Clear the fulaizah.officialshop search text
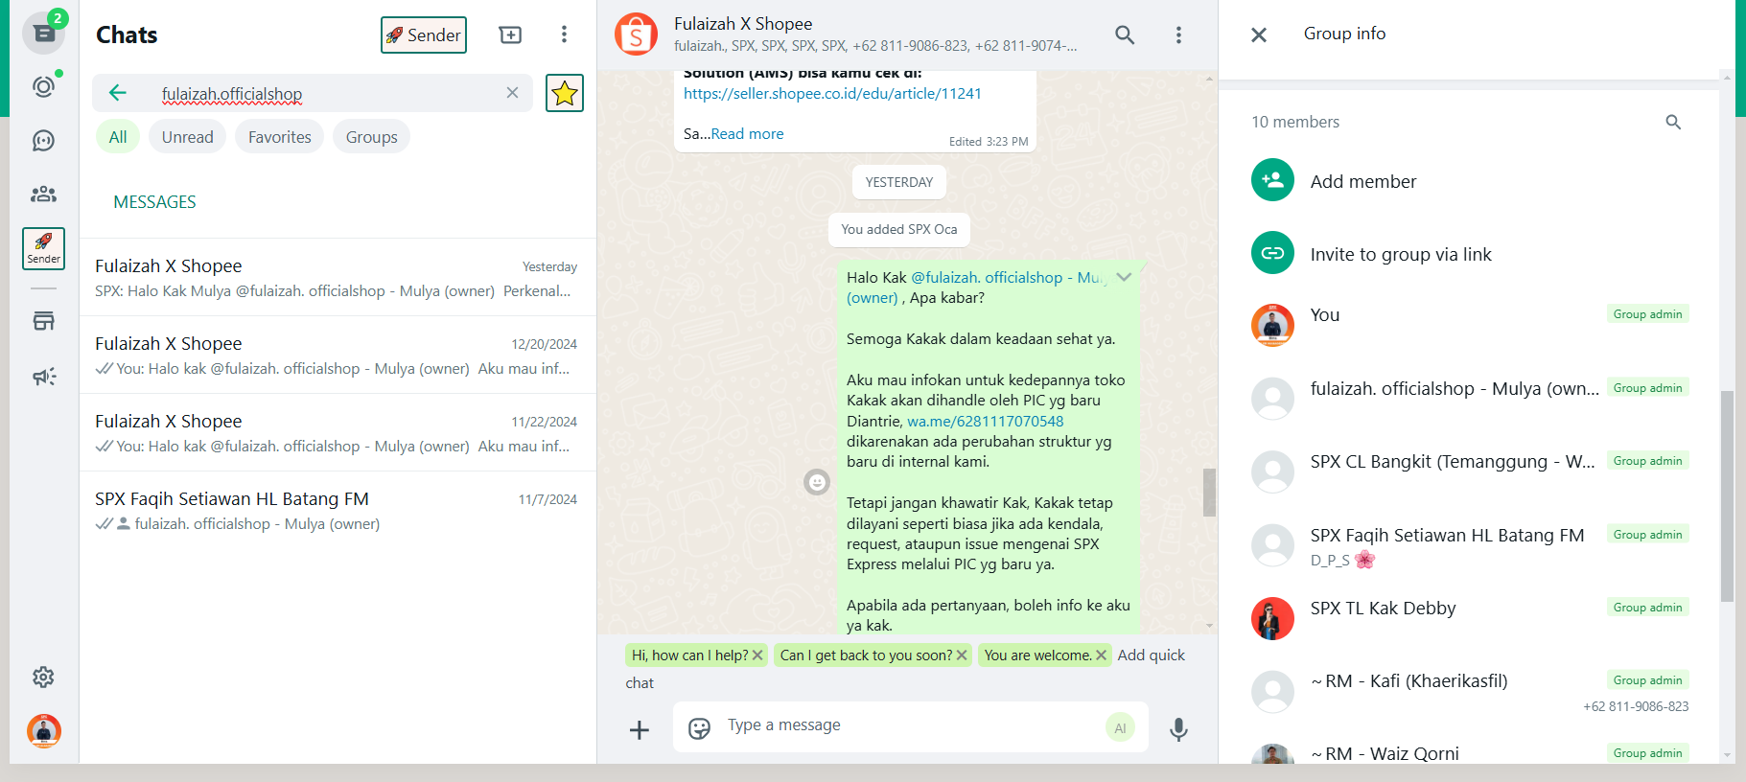The height and width of the screenshot is (782, 1746). pos(512,93)
